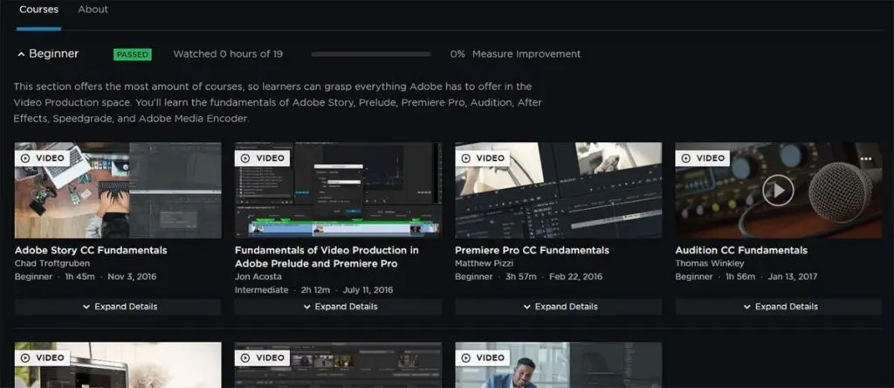This screenshot has width=894, height=388.
Task: View author Thomas Winkley
Action: [710, 264]
